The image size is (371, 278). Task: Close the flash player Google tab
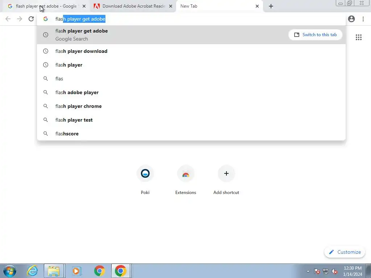[x=84, y=6]
